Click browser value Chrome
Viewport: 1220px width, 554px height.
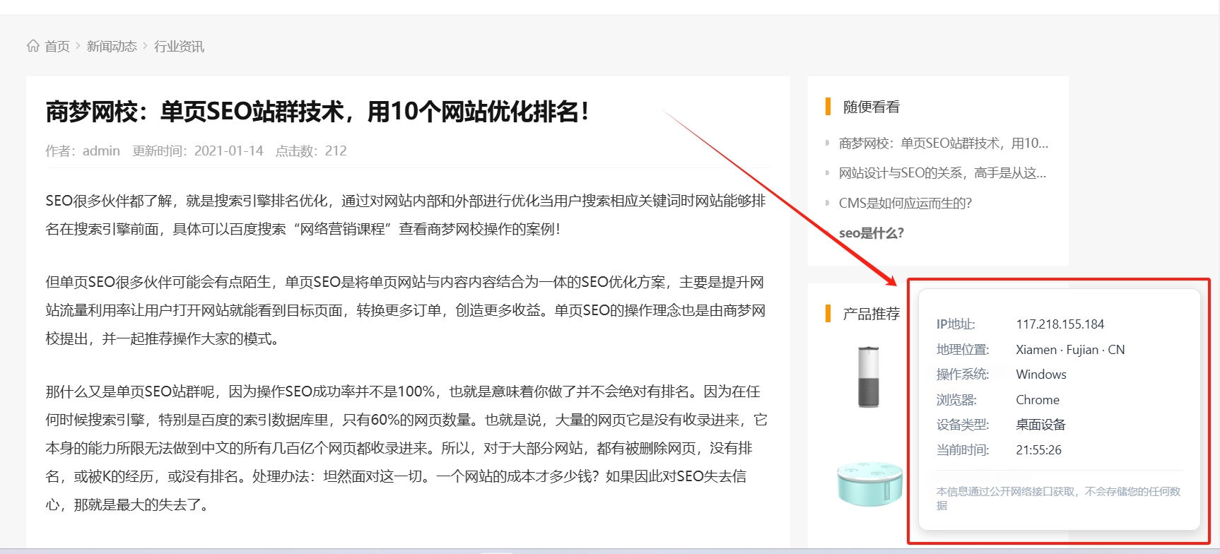coord(1038,400)
